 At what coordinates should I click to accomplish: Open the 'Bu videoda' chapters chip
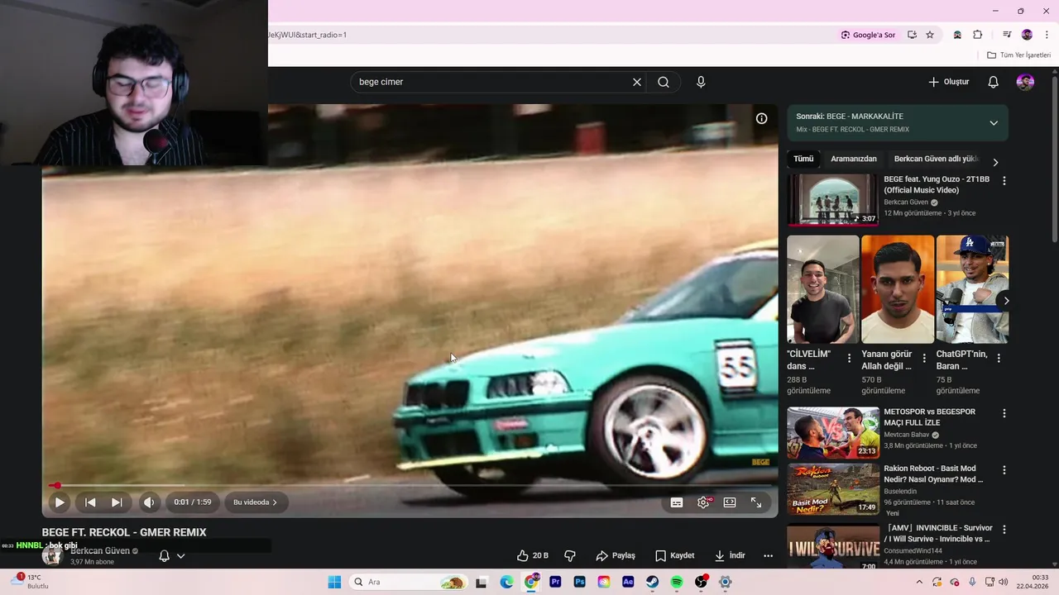coord(255,502)
